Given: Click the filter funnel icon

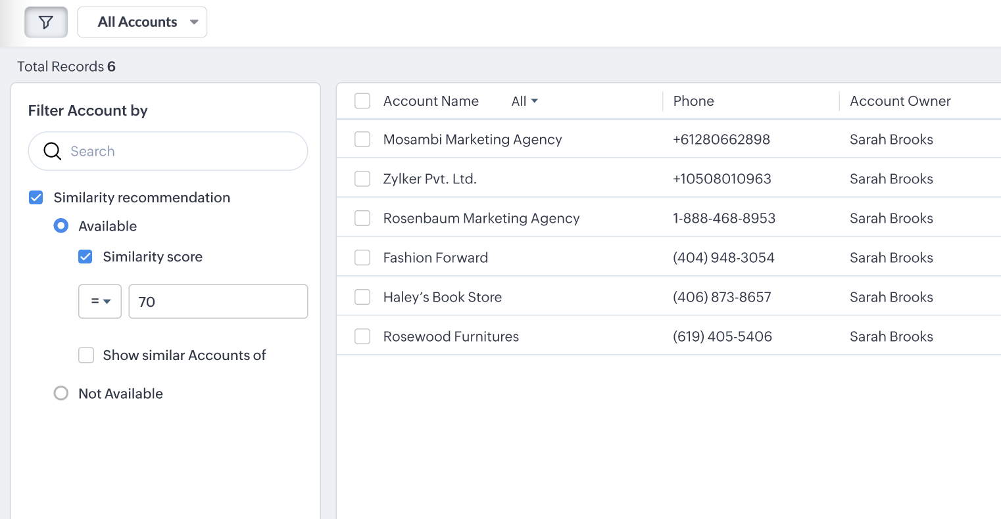Looking at the screenshot, I should pos(46,22).
